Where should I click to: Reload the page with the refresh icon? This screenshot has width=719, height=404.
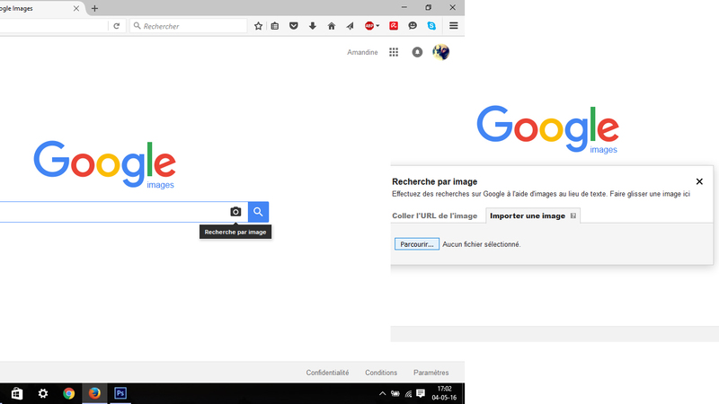pyautogui.click(x=117, y=26)
